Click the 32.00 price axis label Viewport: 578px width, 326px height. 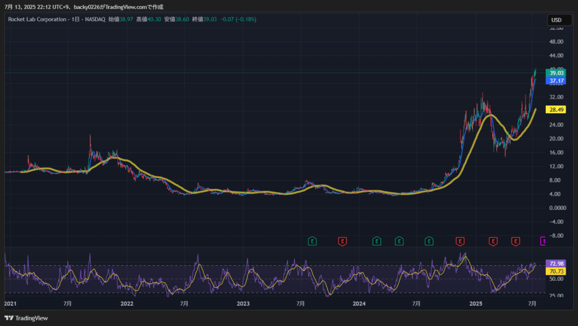pos(556,97)
